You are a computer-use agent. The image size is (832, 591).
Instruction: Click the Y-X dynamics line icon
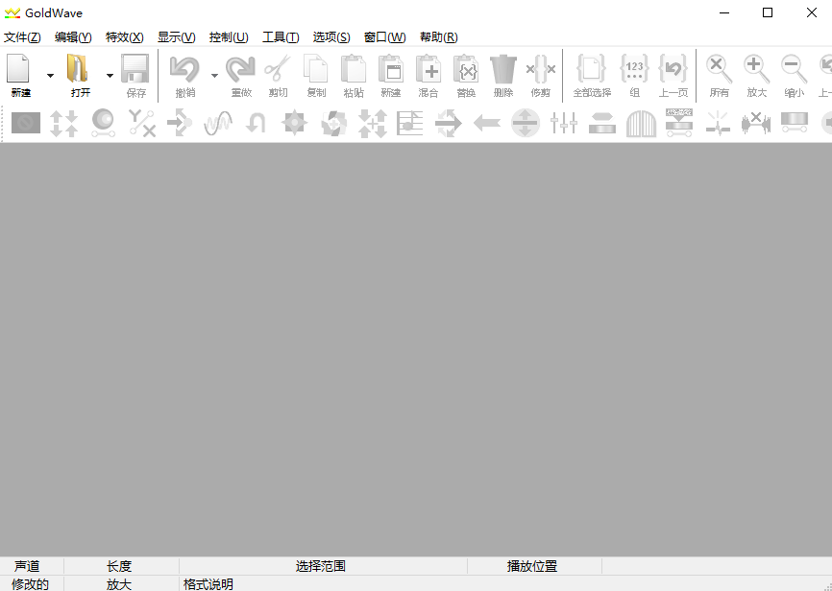141,123
